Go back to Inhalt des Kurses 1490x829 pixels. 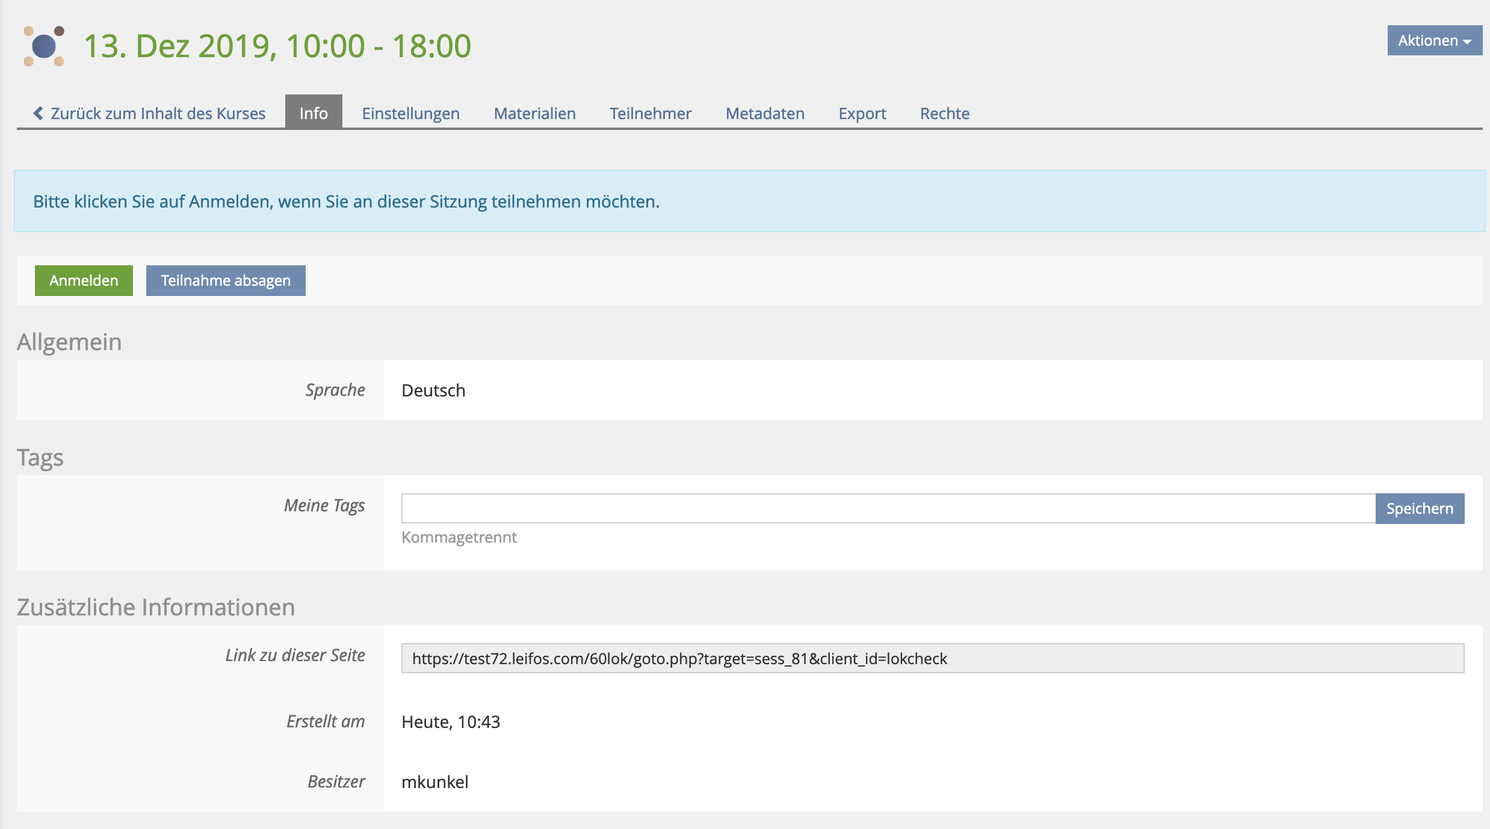pos(158,113)
